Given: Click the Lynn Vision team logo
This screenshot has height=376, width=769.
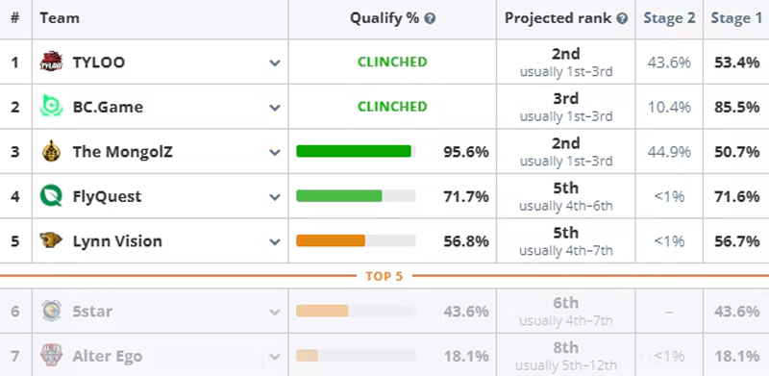Looking at the screenshot, I should click(51, 240).
